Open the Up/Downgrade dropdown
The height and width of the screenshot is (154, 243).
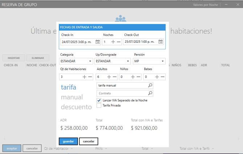[128, 61]
